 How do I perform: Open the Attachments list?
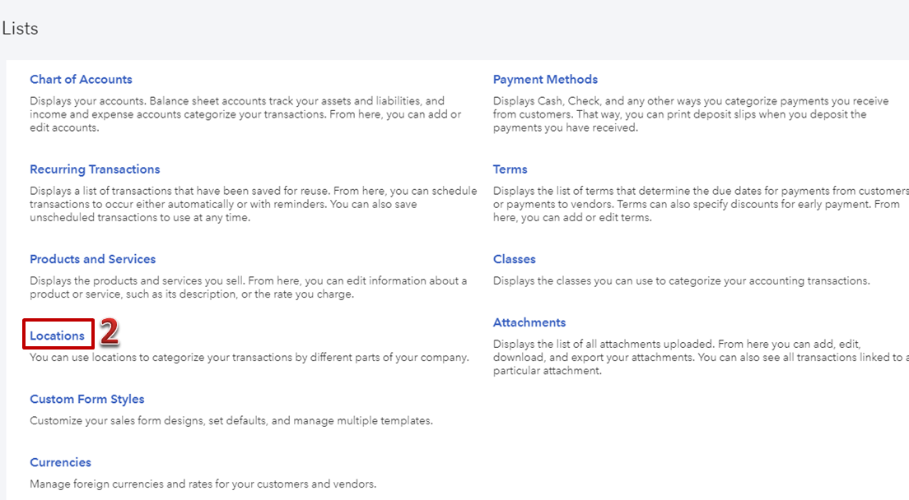click(529, 322)
